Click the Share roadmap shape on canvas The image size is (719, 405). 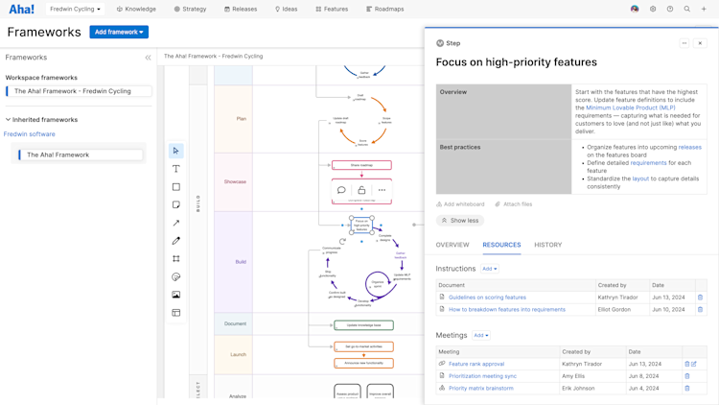click(x=361, y=165)
